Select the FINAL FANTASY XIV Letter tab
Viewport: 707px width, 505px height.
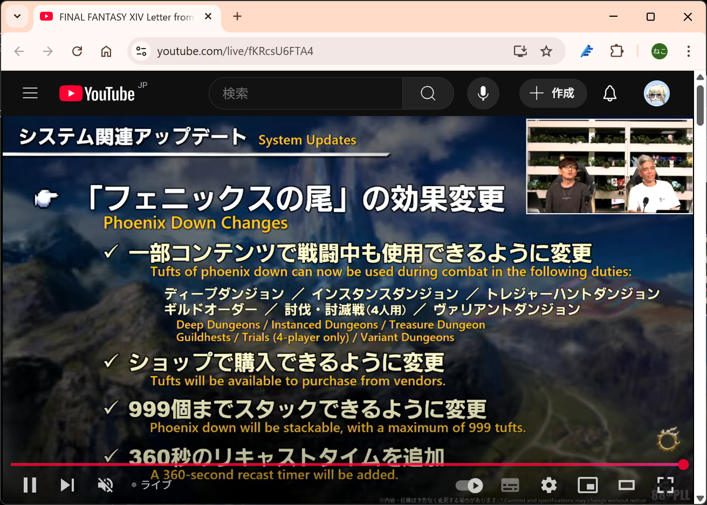[x=127, y=17]
